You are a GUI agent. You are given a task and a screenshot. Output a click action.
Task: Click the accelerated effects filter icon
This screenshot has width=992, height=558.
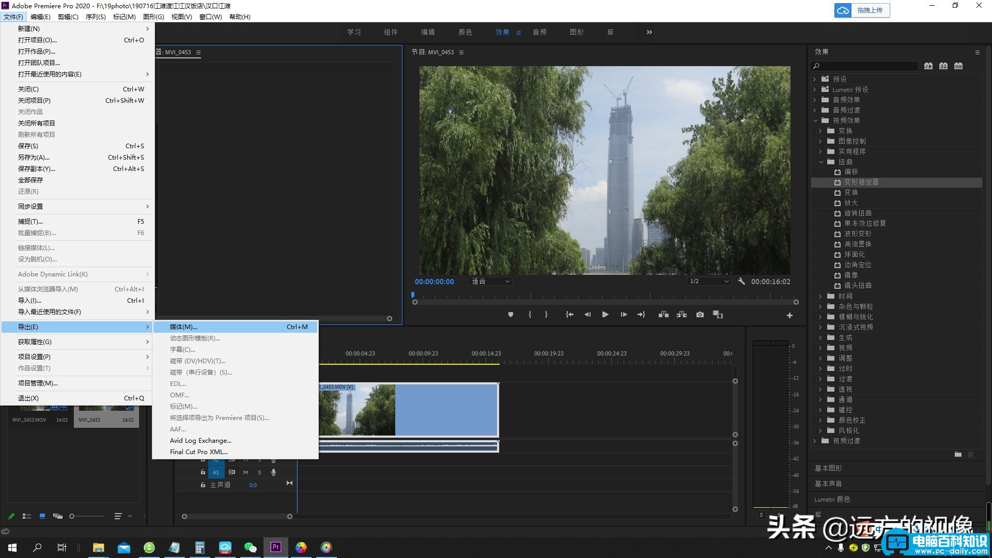(928, 66)
